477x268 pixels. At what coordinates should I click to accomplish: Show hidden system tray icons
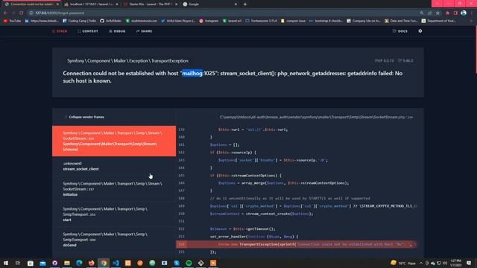click(x=421, y=263)
